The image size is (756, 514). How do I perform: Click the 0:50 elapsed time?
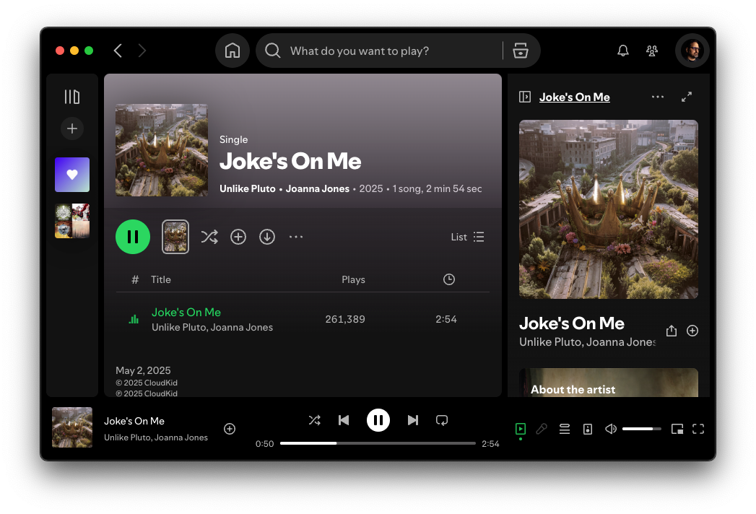click(x=265, y=443)
